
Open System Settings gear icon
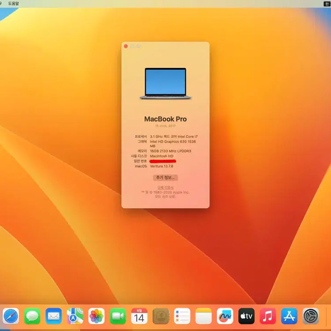311,316
